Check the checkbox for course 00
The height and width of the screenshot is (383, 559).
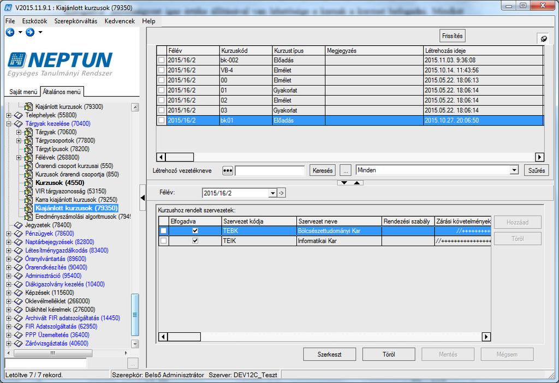[162, 80]
